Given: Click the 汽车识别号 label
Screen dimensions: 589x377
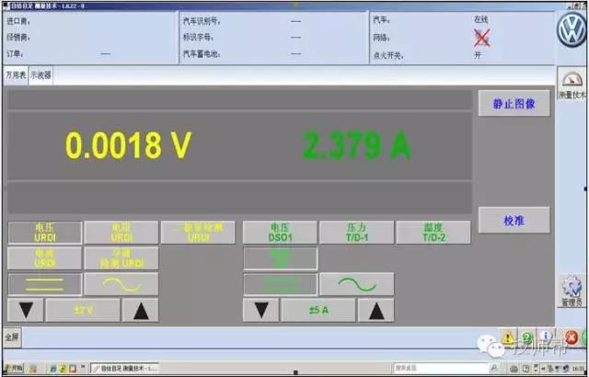Looking at the screenshot, I should coord(202,21).
